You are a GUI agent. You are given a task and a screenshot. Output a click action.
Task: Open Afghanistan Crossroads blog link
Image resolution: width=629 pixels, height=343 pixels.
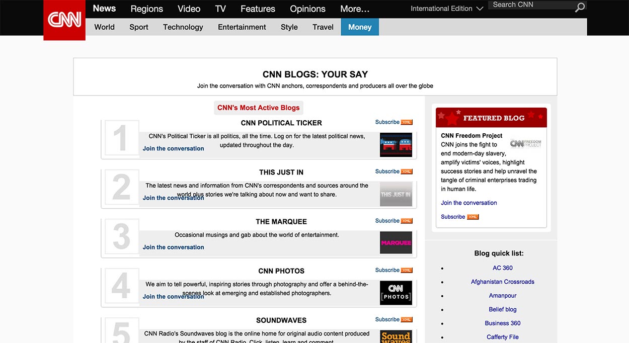pos(503,282)
